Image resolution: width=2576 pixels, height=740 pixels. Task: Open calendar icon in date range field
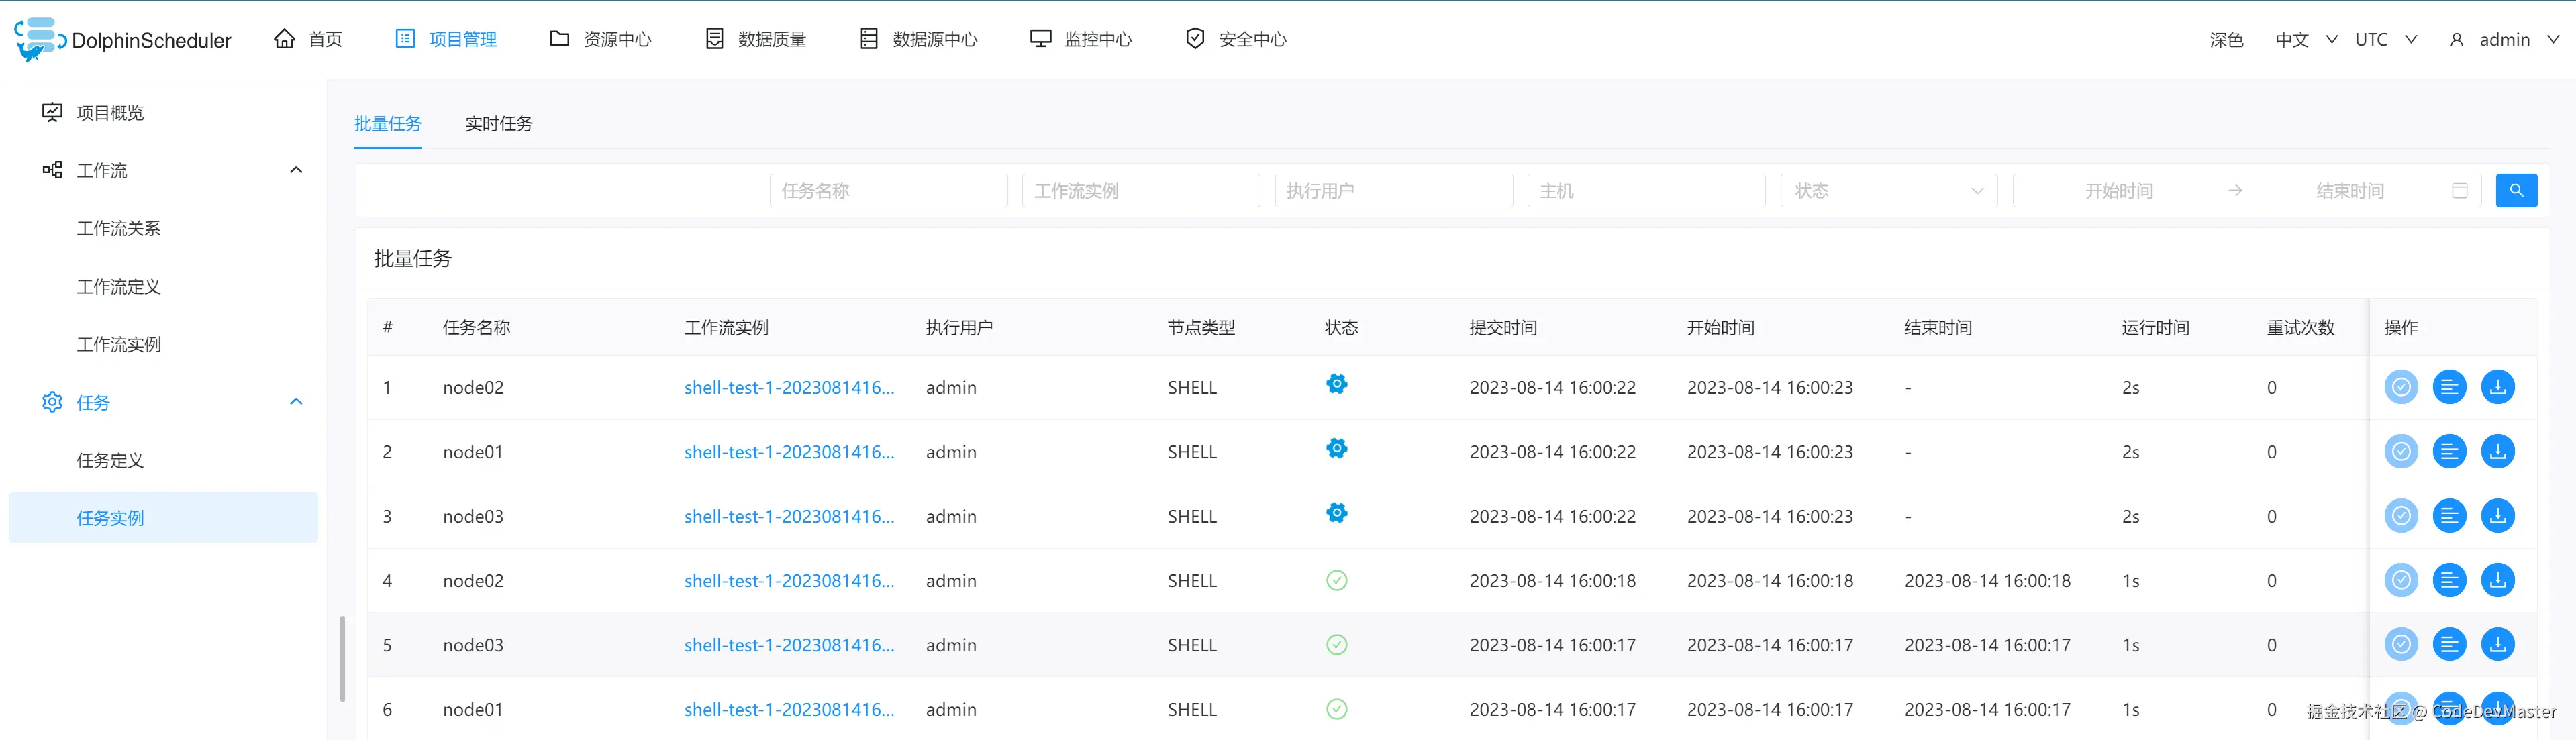point(2459,191)
